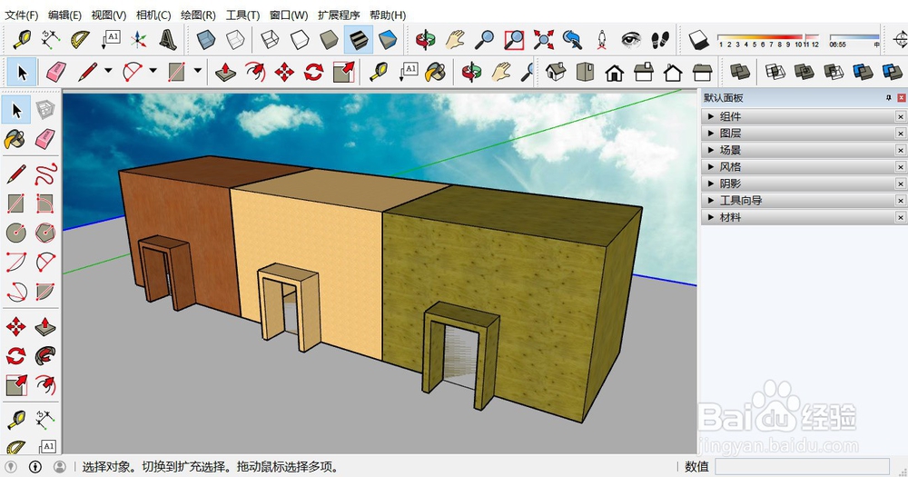
Task: Switch to Front standard view
Action: (615, 73)
